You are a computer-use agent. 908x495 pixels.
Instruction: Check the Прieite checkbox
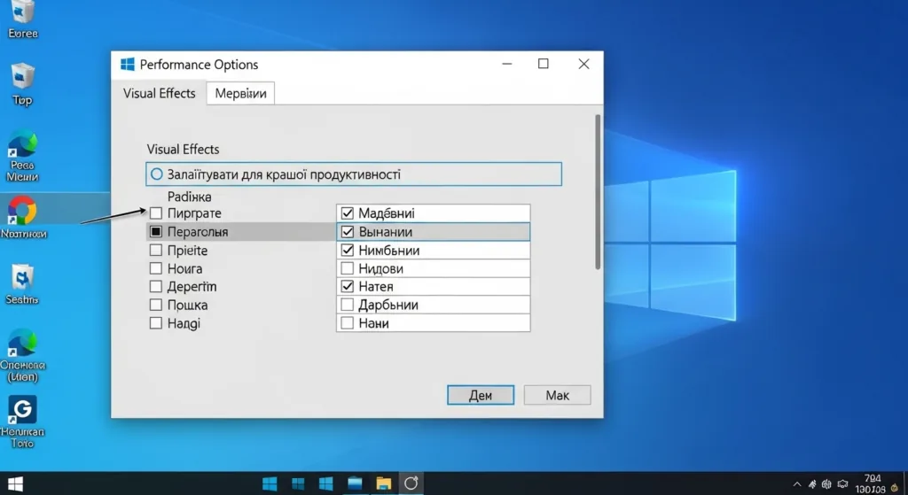pos(156,251)
